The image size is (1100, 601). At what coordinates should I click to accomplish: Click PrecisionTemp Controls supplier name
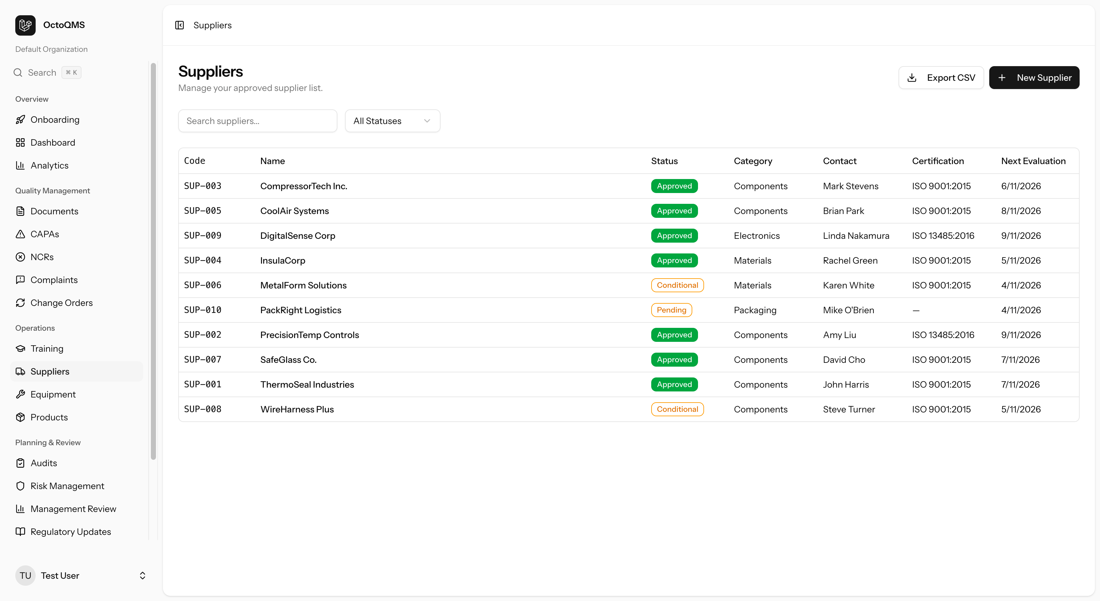[x=310, y=335]
